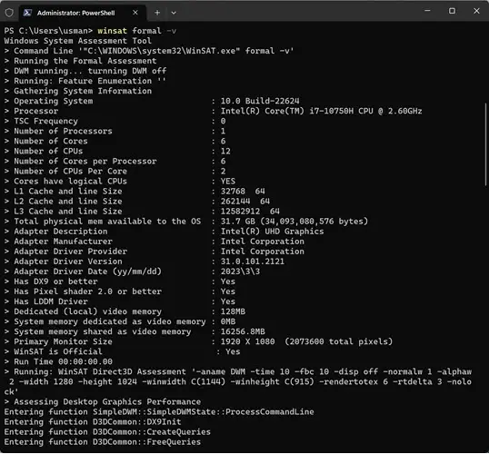Open the new tab profile dropdown arrow
This screenshot has height=454, width=489.
pos(174,13)
